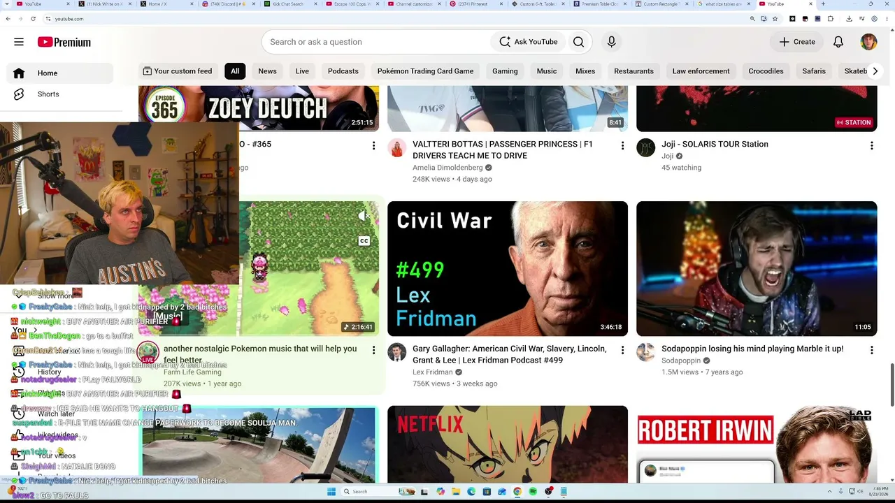Open Chrome from the taskbar
895x503 pixels.
[x=517, y=491]
